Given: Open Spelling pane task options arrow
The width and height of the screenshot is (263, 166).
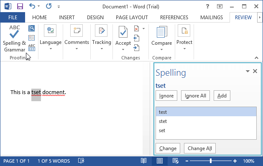Looking at the screenshot, I should pyautogui.click(x=248, y=71).
